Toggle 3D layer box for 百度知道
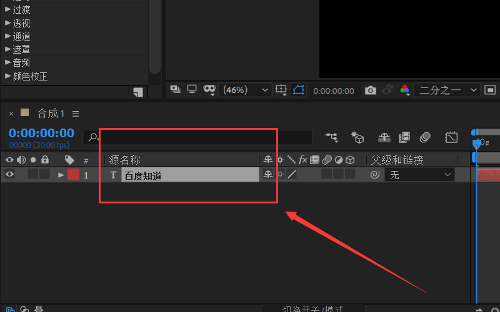Screen dimensions: 500x312 point(350,174)
